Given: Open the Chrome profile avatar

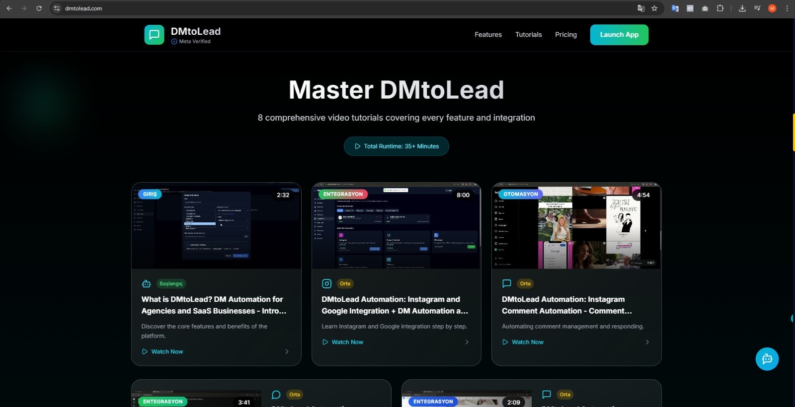Looking at the screenshot, I should (772, 8).
